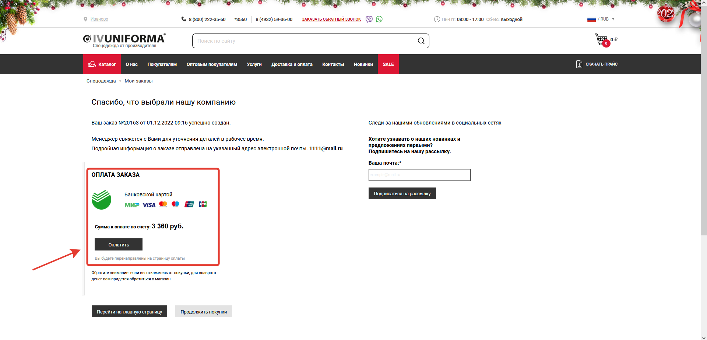Click Подписаться на рассылку button
Image resolution: width=707 pixels, height=340 pixels.
pyautogui.click(x=402, y=193)
